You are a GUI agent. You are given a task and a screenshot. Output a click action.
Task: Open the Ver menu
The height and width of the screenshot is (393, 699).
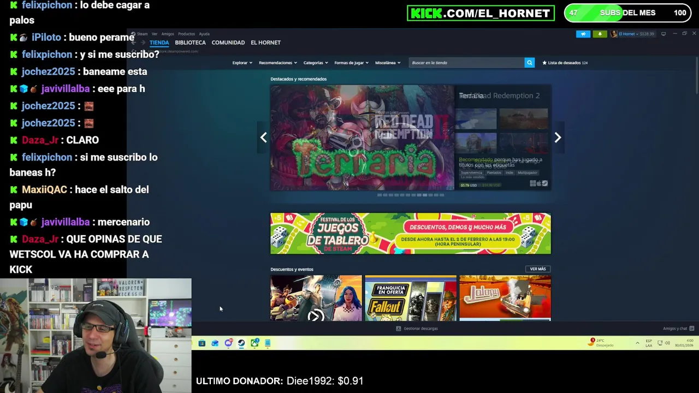[155, 34]
